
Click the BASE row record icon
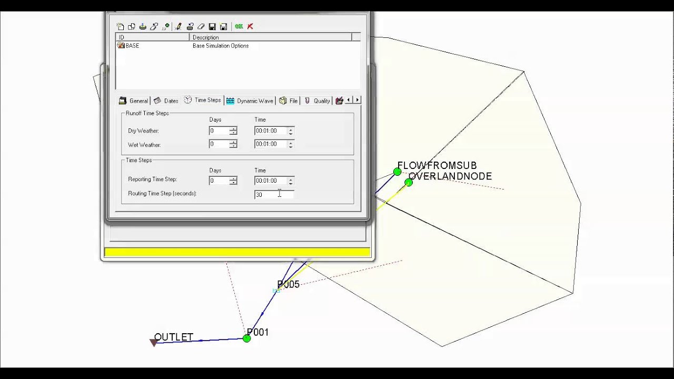point(121,46)
